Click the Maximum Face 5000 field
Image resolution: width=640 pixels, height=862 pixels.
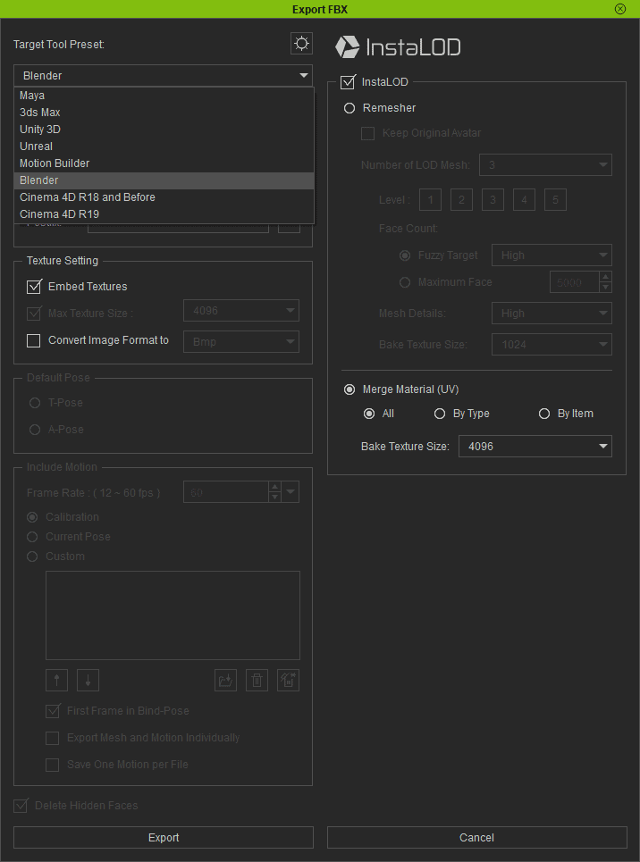point(575,282)
